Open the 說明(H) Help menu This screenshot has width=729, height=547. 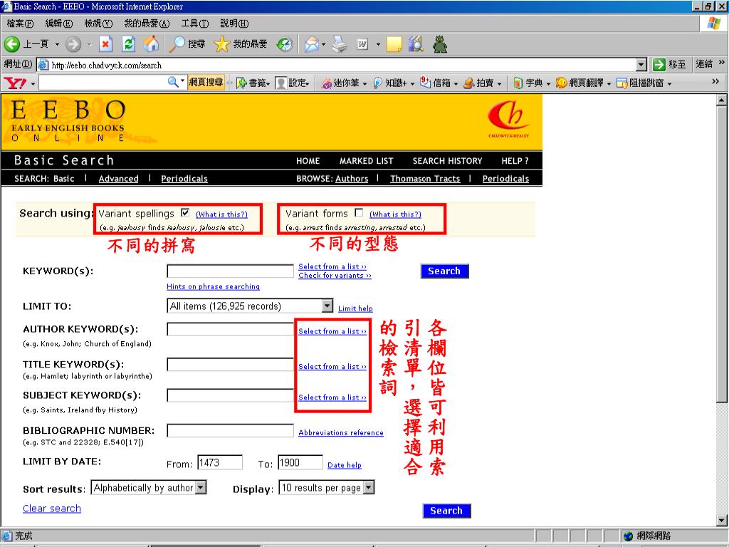coord(234,24)
